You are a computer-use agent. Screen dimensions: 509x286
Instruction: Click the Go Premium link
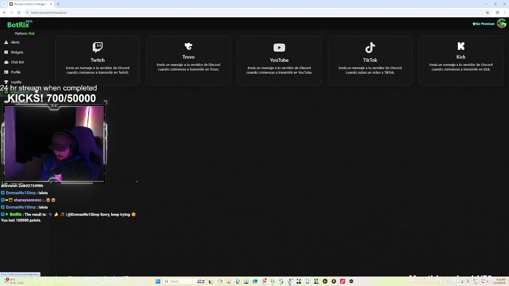(483, 24)
